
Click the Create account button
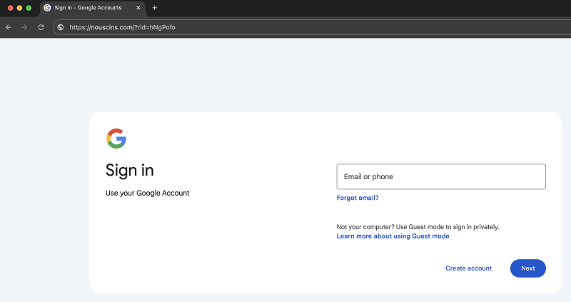click(x=468, y=268)
